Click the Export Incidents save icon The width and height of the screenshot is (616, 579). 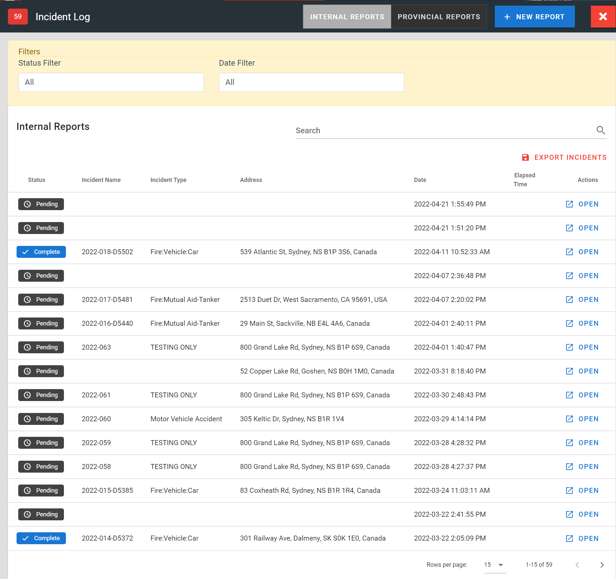[525, 157]
